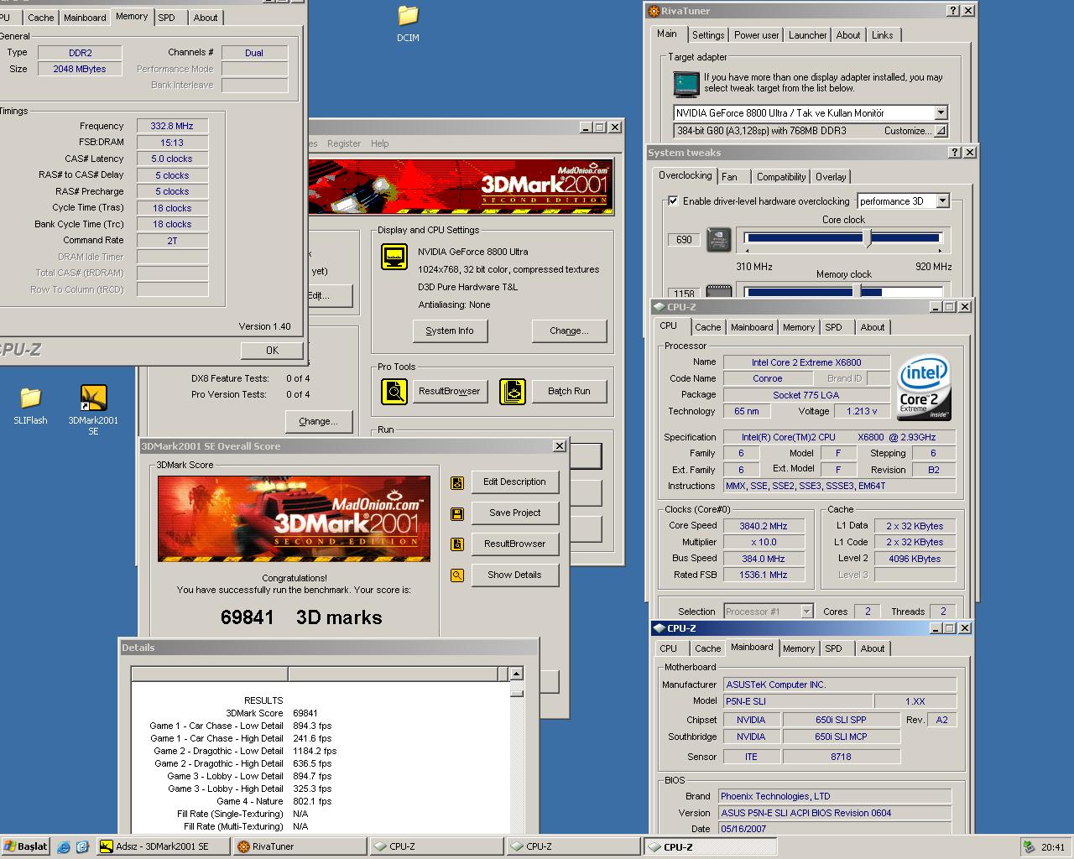Click the System tweaks help question mark button
1074x859 pixels.
click(955, 153)
